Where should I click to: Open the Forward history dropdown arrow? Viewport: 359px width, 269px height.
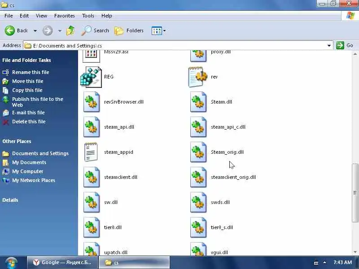[60, 30]
